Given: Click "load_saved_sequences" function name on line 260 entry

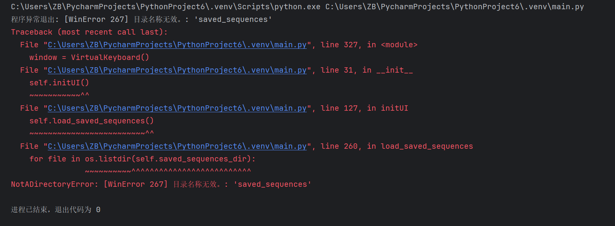Looking at the screenshot, I should coord(427,146).
